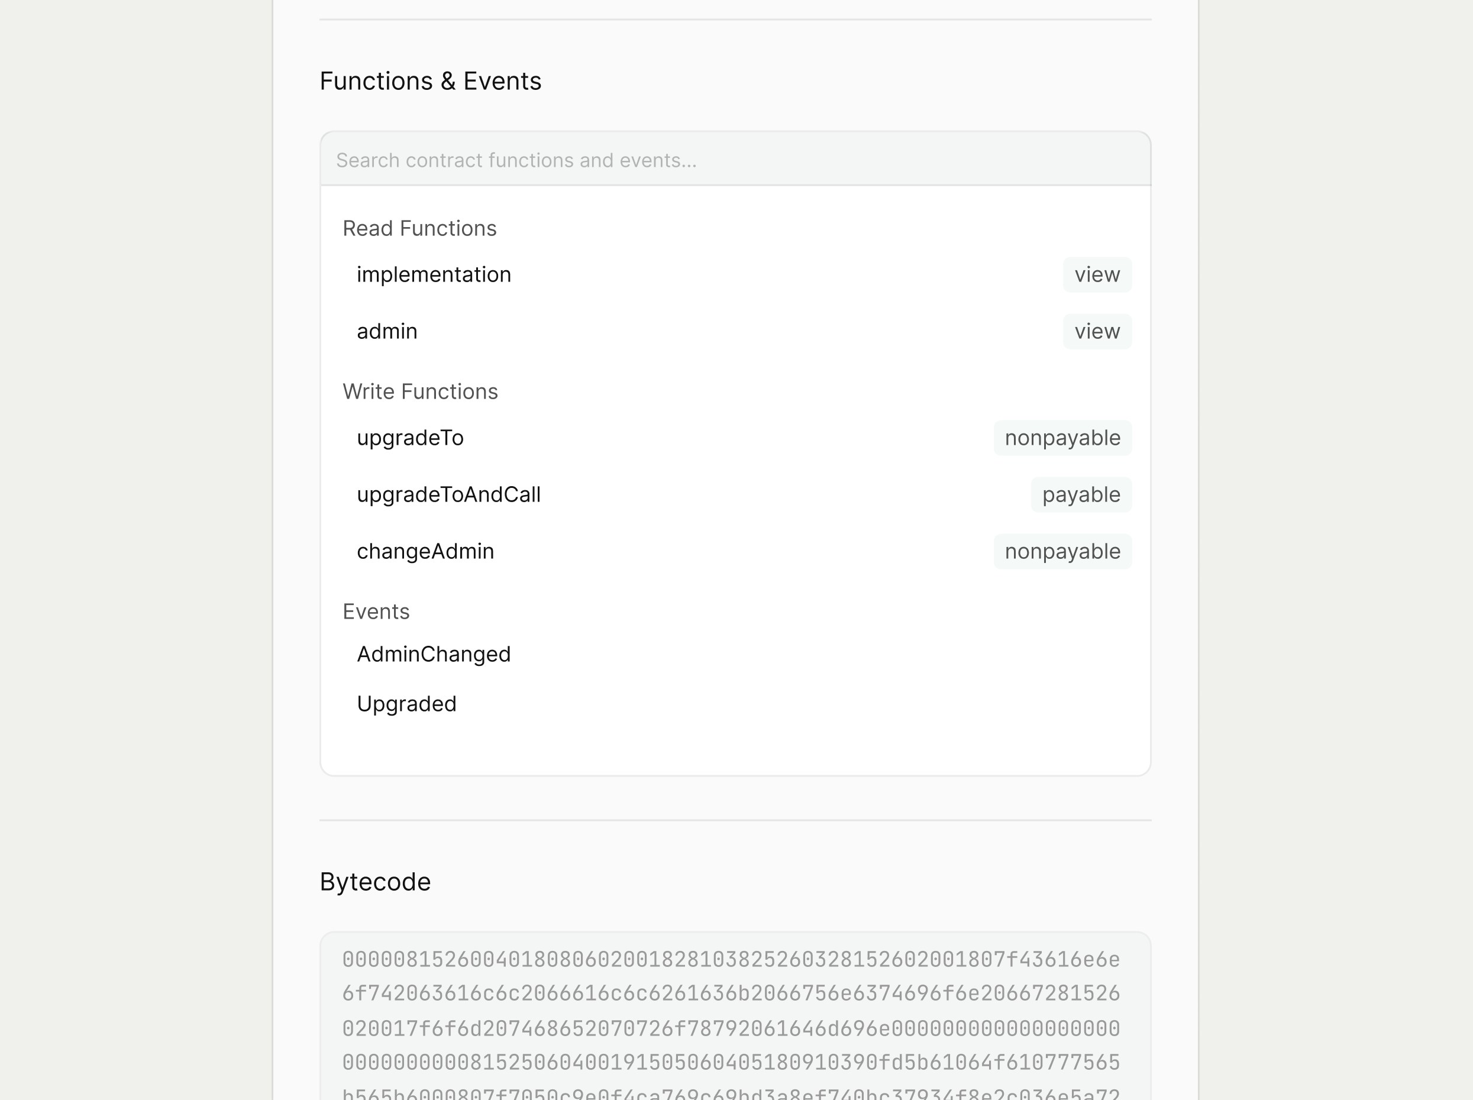Viewport: 1473px width, 1100px height.
Task: Click the nonpayable badge on changeAdmin
Action: tap(1062, 551)
